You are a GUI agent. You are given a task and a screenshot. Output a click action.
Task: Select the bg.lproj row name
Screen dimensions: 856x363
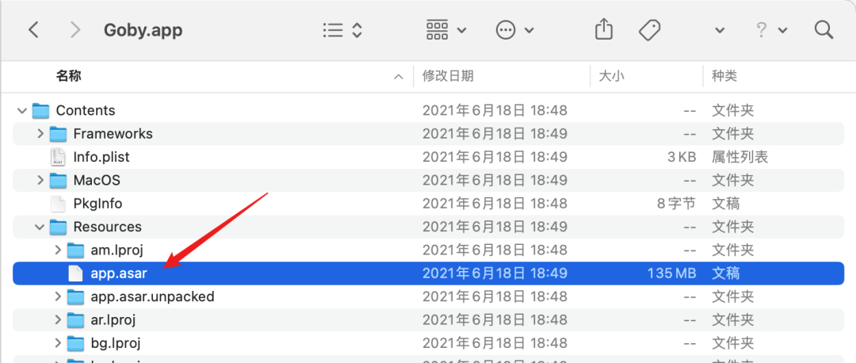(114, 343)
